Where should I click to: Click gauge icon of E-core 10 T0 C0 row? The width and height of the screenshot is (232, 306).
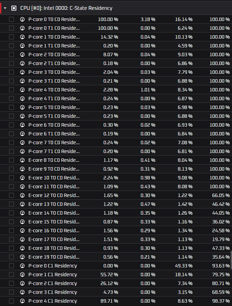point(22,178)
